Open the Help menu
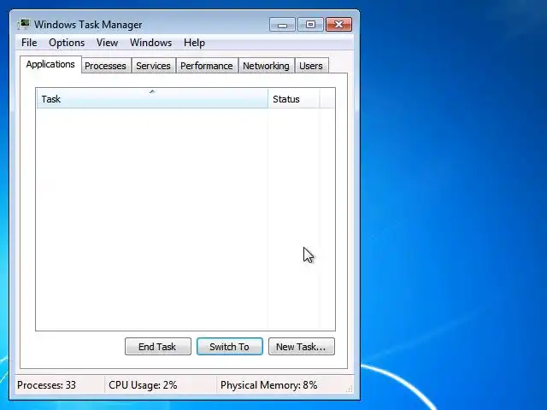Viewport: 547px width, 410px height. (194, 43)
